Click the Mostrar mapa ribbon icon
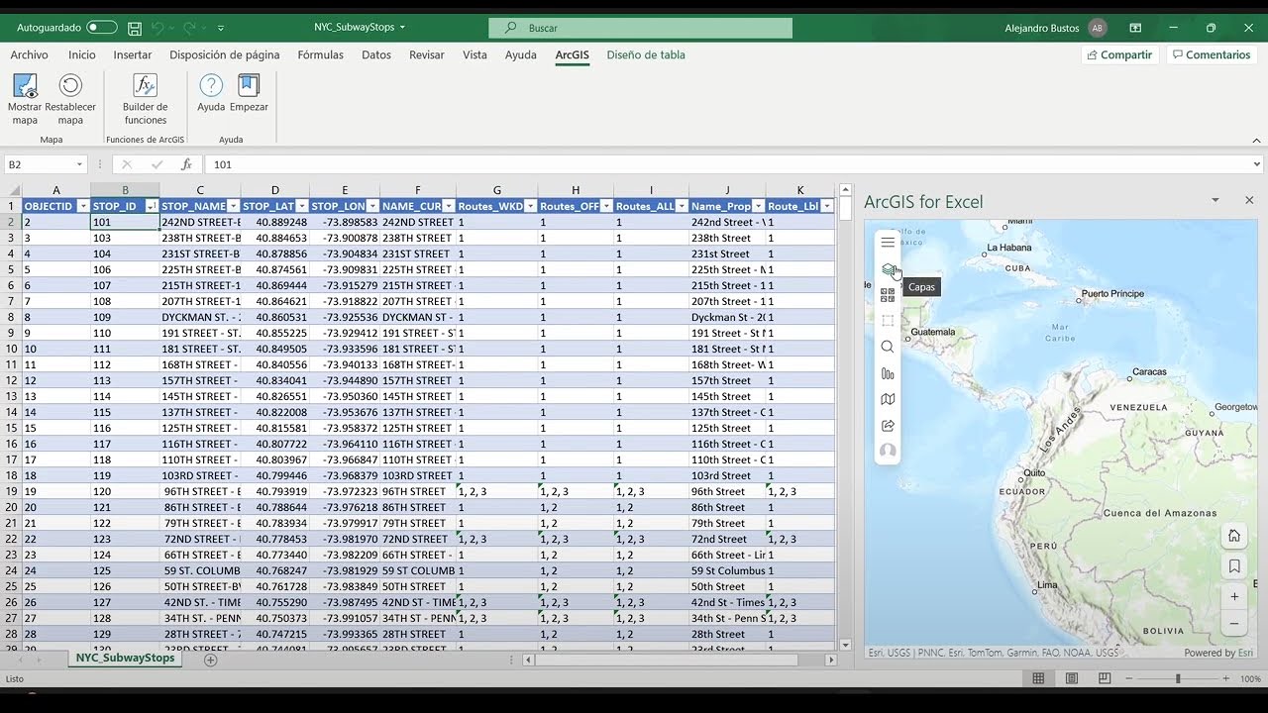Image resolution: width=1268 pixels, height=713 pixels. [25, 98]
